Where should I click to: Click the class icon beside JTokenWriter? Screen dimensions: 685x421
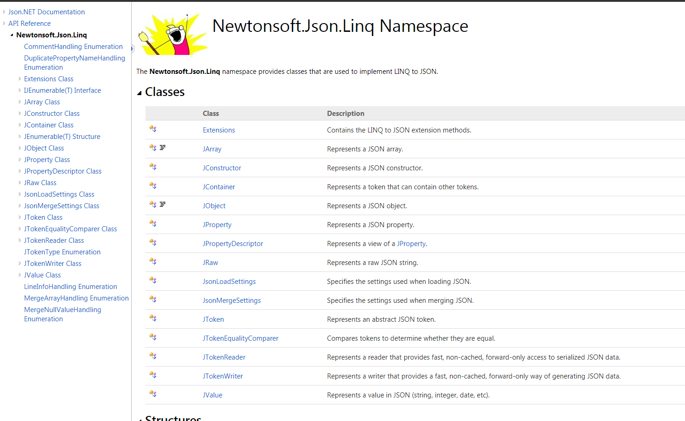[x=152, y=375]
